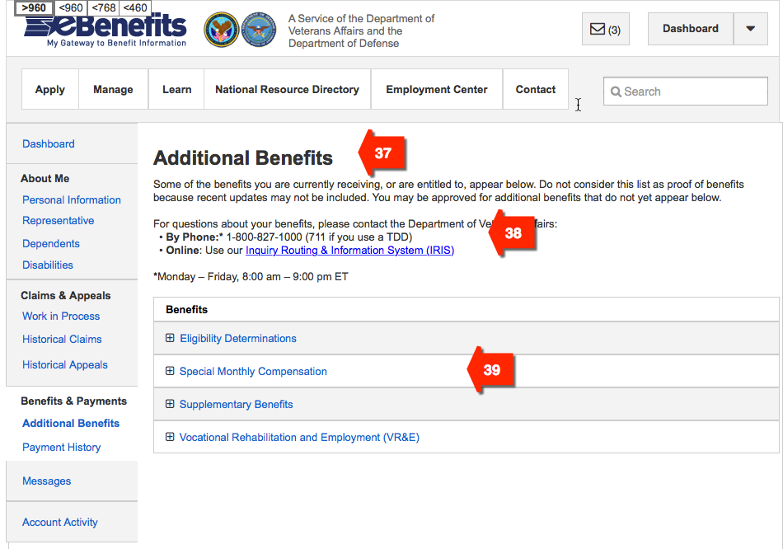783x549 pixels.
Task: Open Account Activity link
Action: click(60, 522)
